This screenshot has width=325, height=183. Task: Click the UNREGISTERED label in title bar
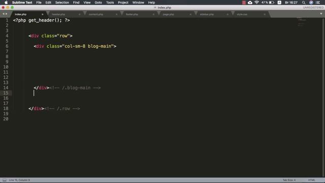click(313, 8)
